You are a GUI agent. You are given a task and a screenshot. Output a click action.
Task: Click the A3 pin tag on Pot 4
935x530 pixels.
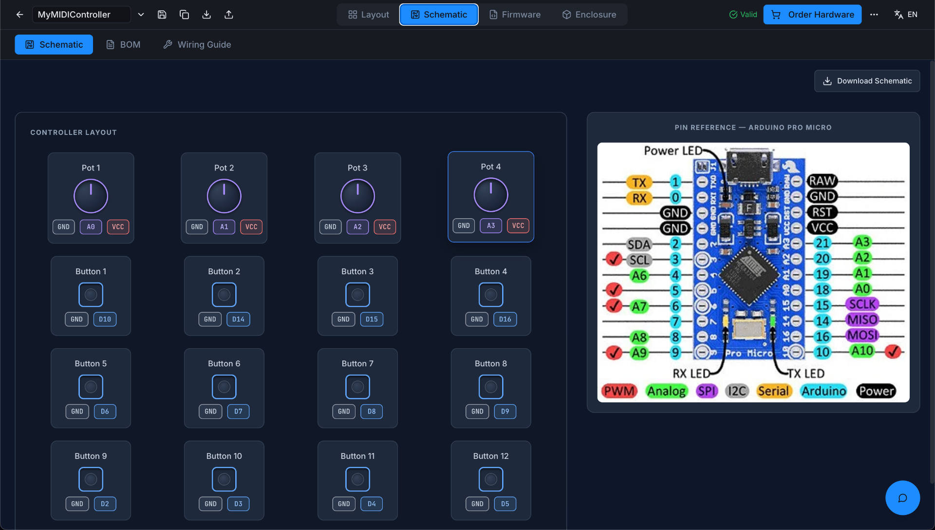pos(491,226)
